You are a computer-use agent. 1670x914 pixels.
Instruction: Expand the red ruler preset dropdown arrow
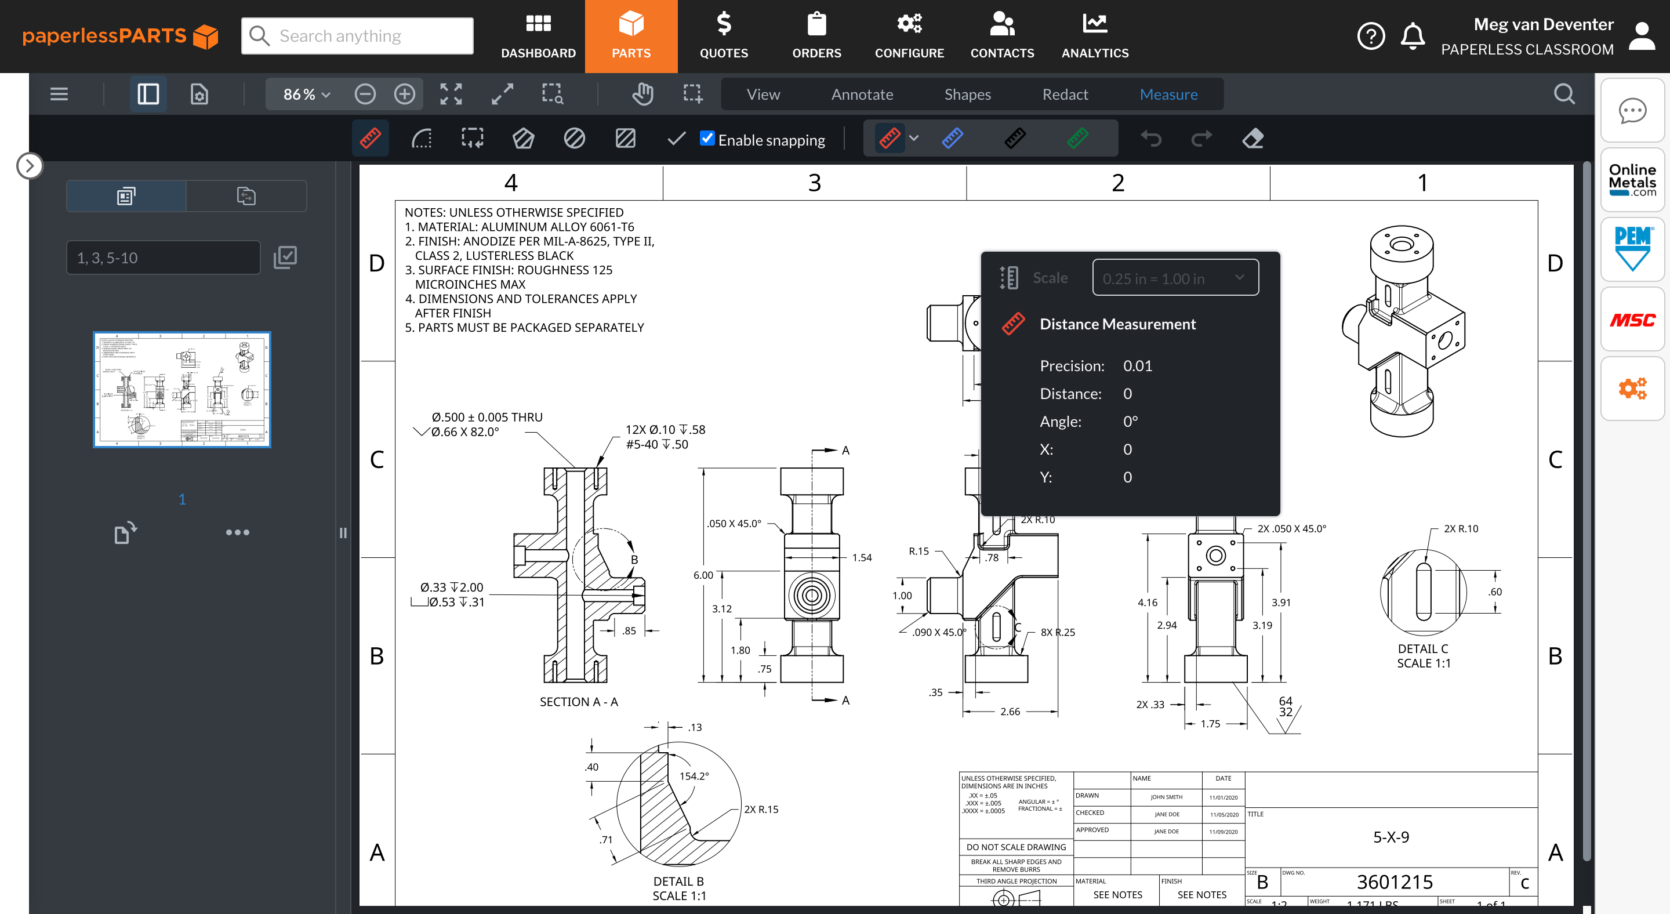(x=914, y=138)
